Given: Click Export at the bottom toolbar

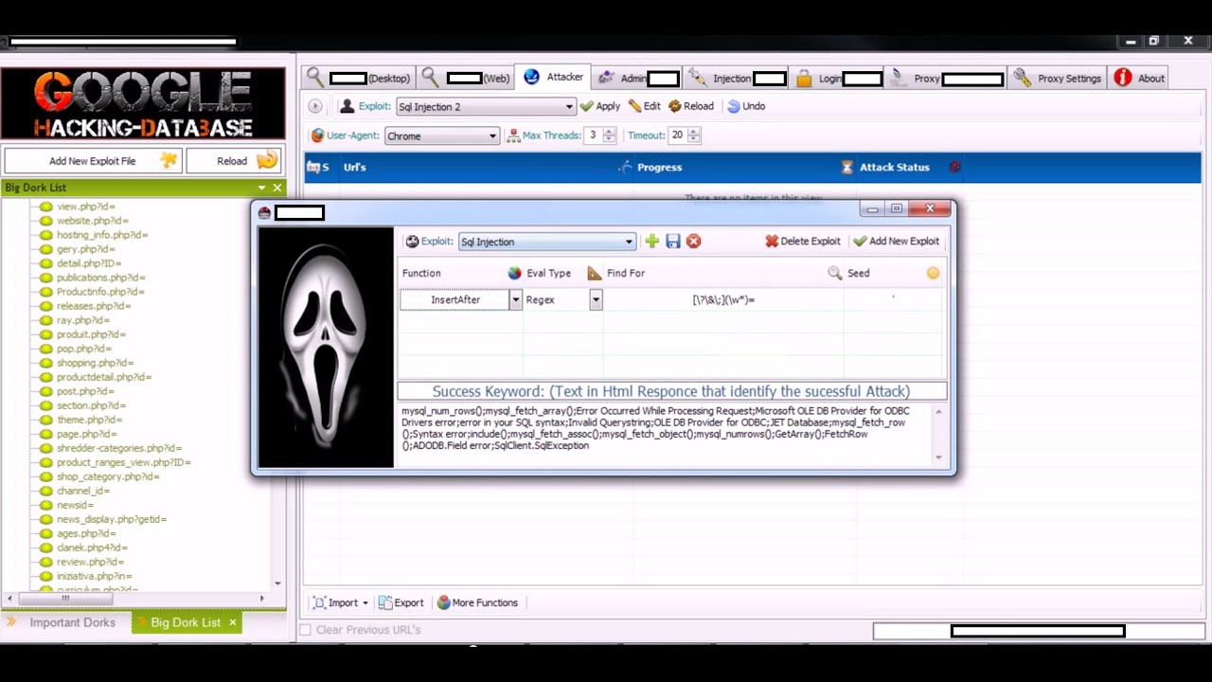Looking at the screenshot, I should (x=401, y=602).
